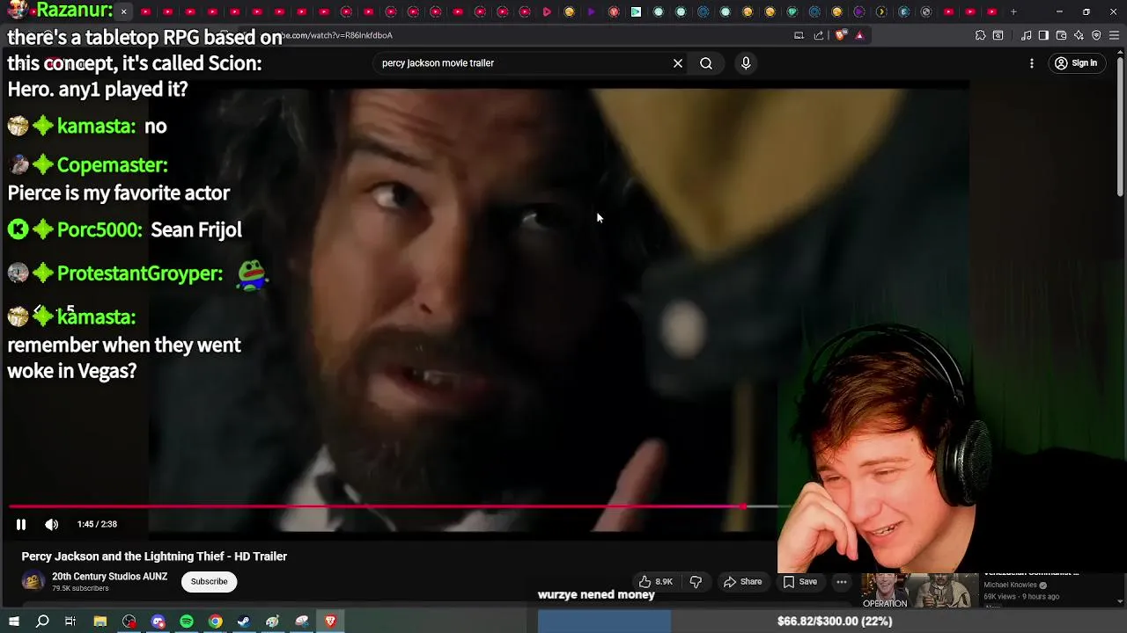Image resolution: width=1127 pixels, height=633 pixels.
Task: Save the video to a playlist
Action: 799,582
